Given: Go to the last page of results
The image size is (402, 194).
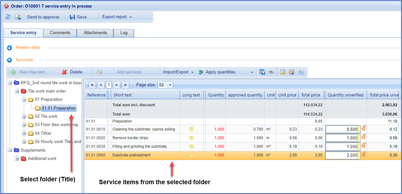Looking at the screenshot, I should point(125,85).
